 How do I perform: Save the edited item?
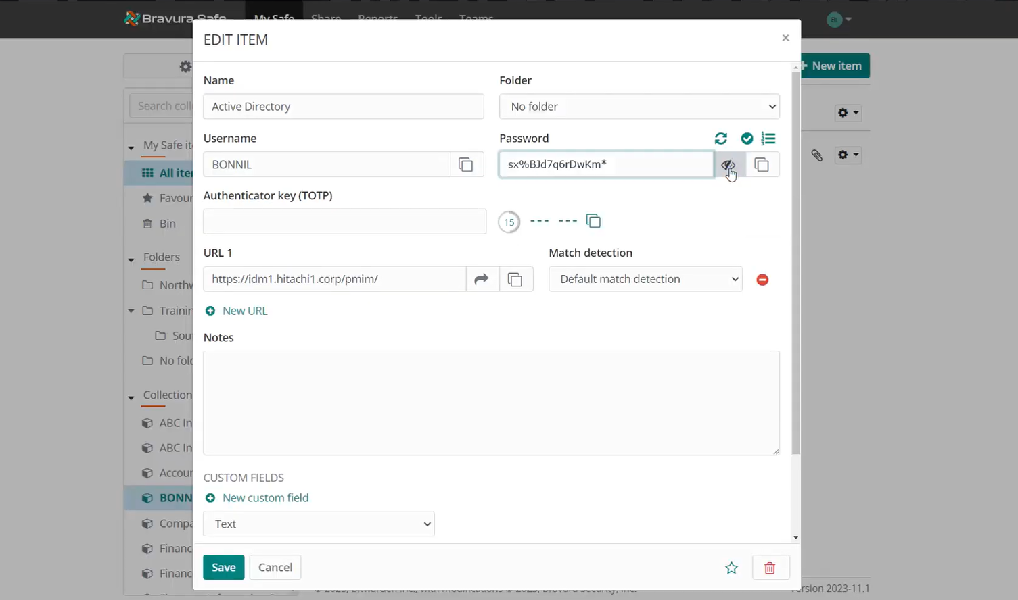(223, 568)
